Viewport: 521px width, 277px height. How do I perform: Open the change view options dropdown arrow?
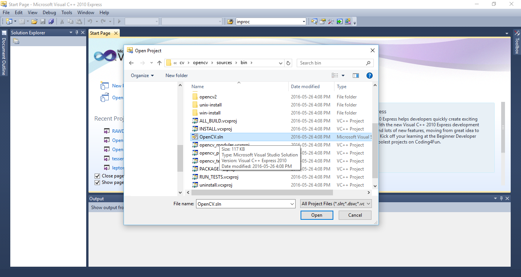pos(343,76)
